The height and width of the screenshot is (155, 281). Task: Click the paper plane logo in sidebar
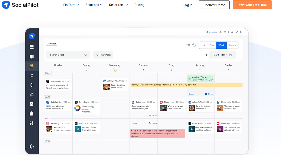pos(32,36)
